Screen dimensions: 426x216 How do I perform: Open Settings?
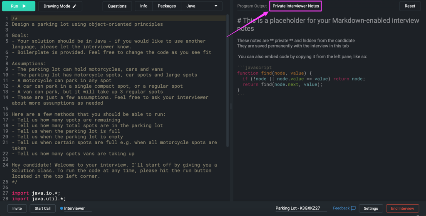371,209
